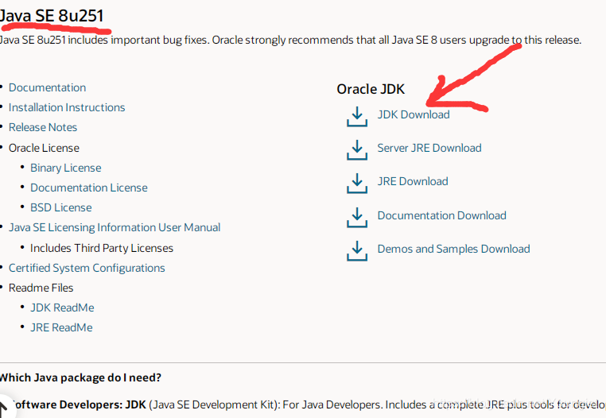Open Java SE Licensing Information User Manual
Image resolution: width=606 pixels, height=418 pixels.
click(x=115, y=227)
